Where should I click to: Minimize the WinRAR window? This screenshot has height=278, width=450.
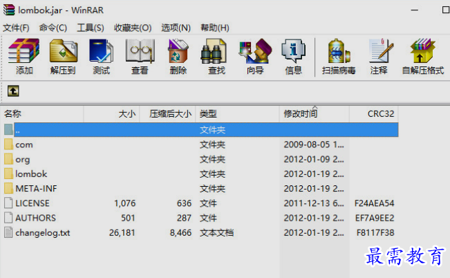[415, 10]
